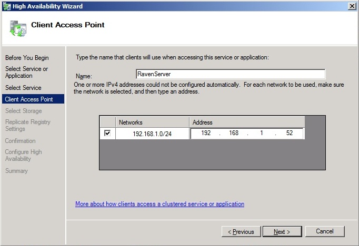
Task: Cancel the High Availability Wizard
Action: [x=325, y=231]
